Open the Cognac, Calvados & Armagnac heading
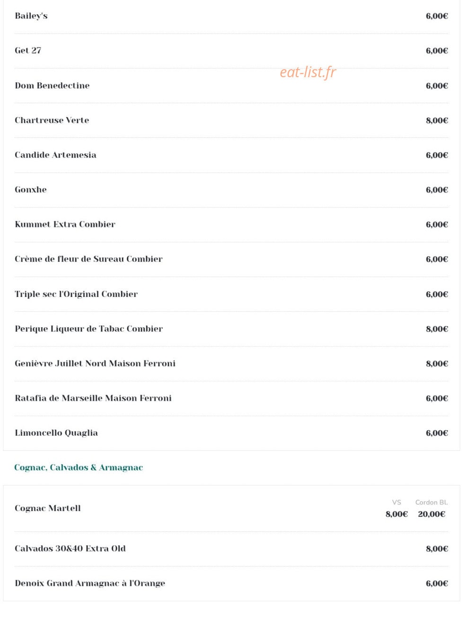 coord(79,467)
